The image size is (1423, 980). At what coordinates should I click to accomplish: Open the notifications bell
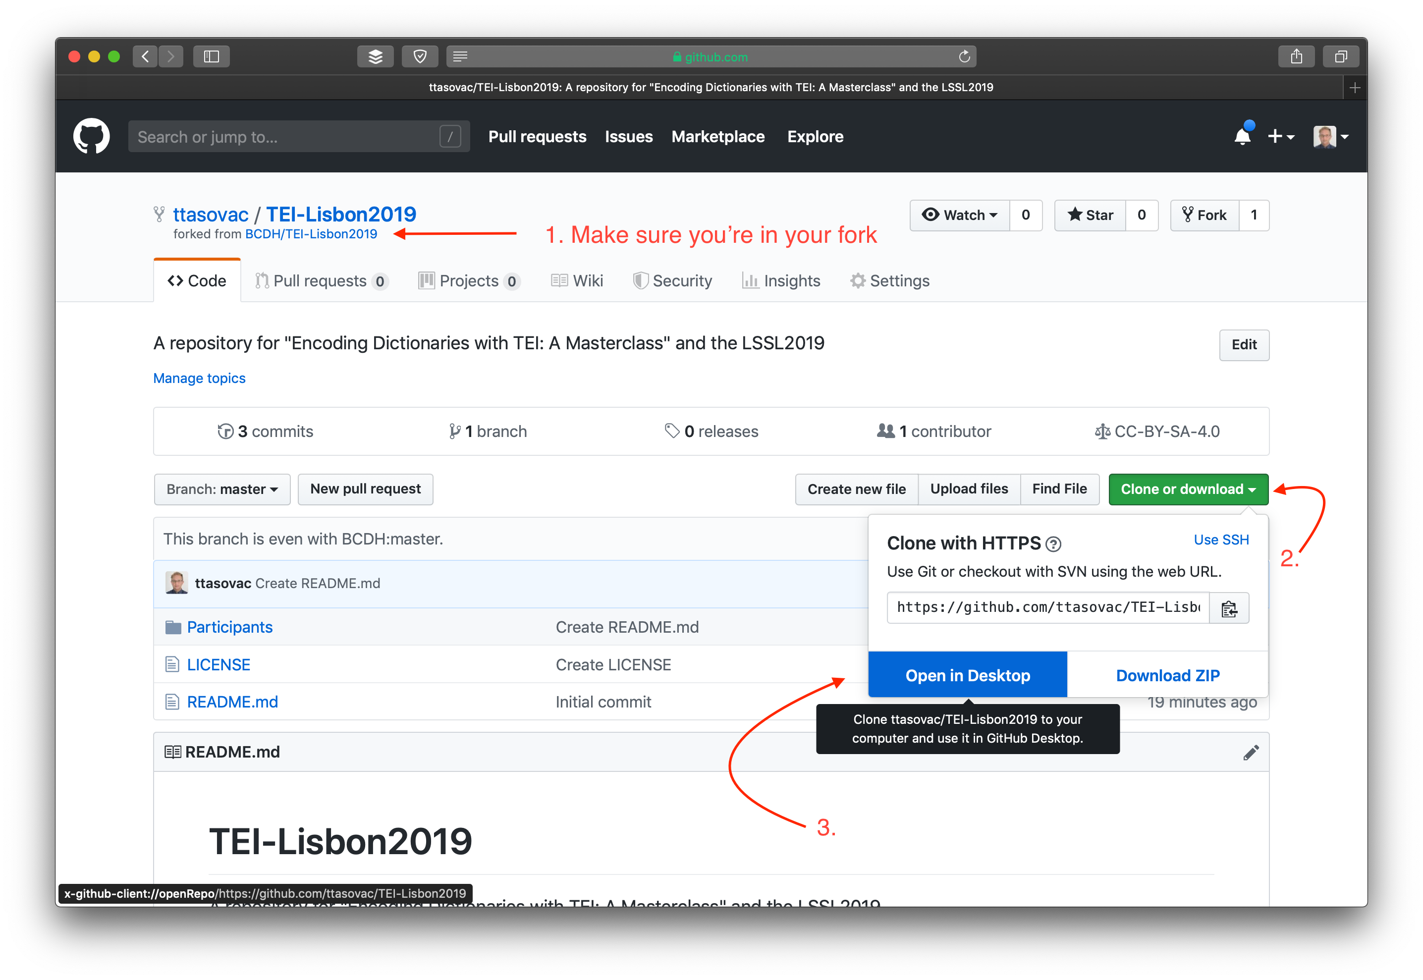[1242, 136]
